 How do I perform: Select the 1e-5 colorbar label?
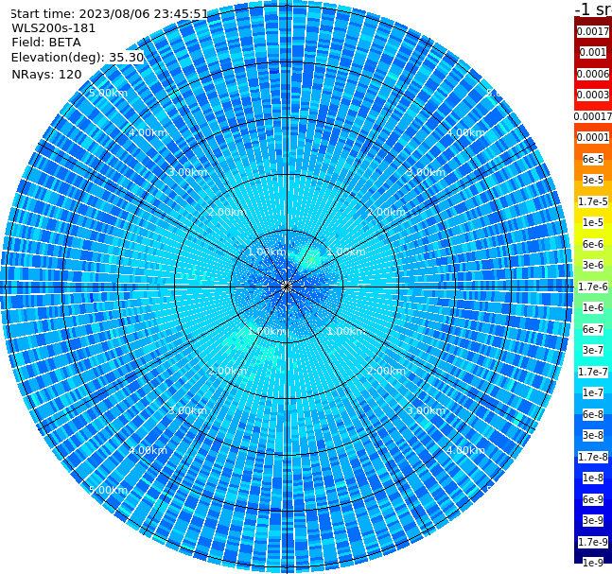click(x=593, y=222)
